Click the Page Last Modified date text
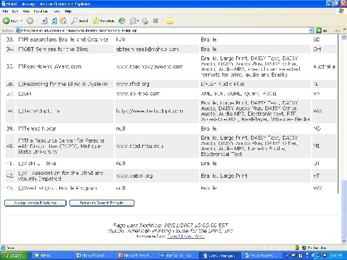The width and height of the screenshot is (347, 260). pos(171,225)
